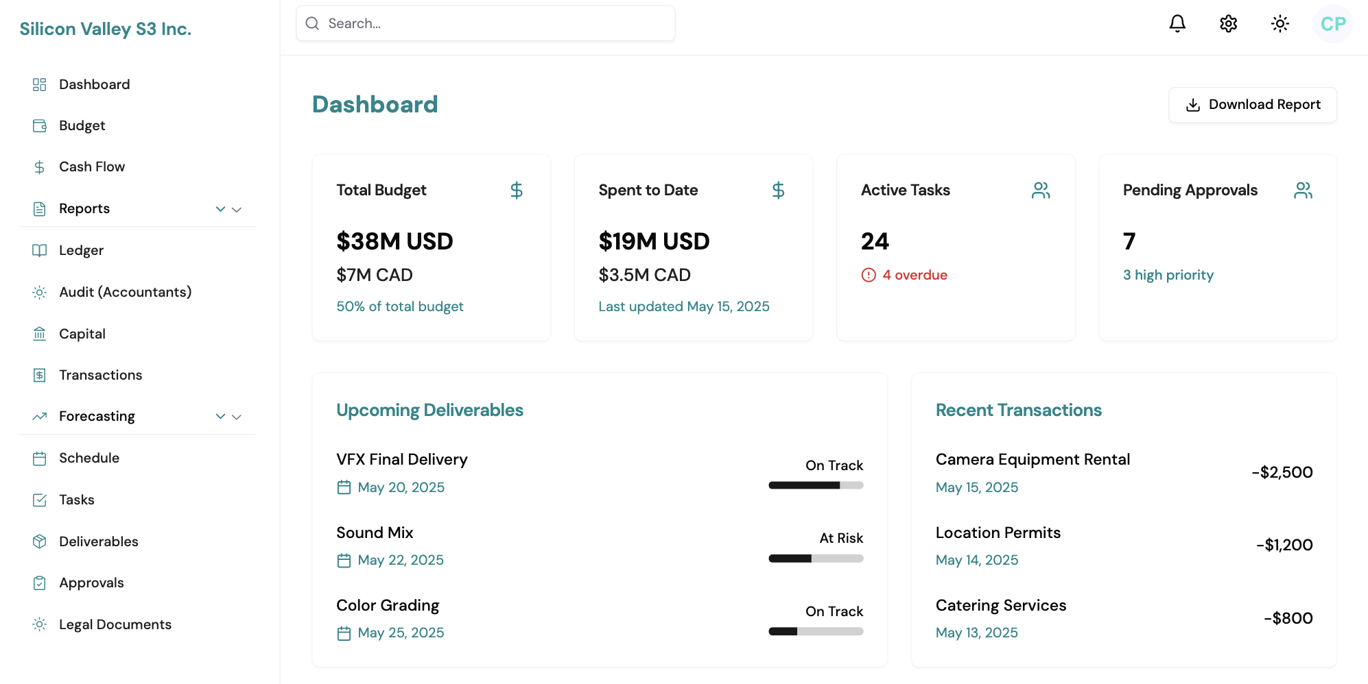This screenshot has width=1368, height=684.
Task: Collapse the second Reports chevron arrow
Action: coord(237,209)
